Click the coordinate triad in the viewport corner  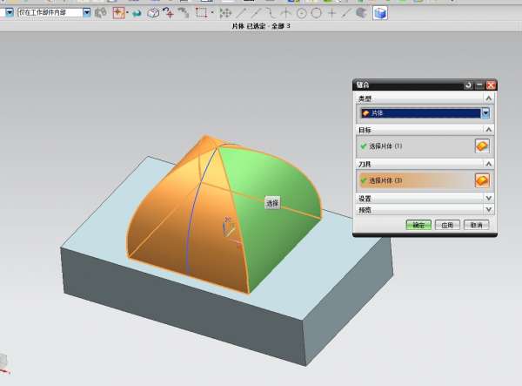tap(4, 363)
